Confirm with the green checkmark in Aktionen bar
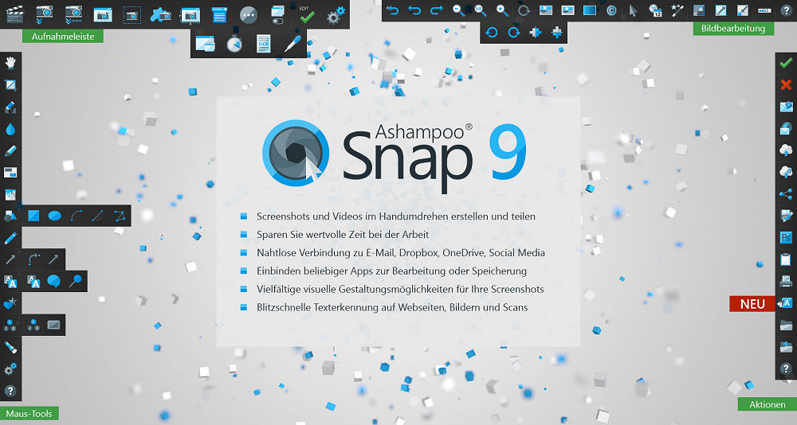The width and height of the screenshot is (797, 425). click(x=786, y=63)
